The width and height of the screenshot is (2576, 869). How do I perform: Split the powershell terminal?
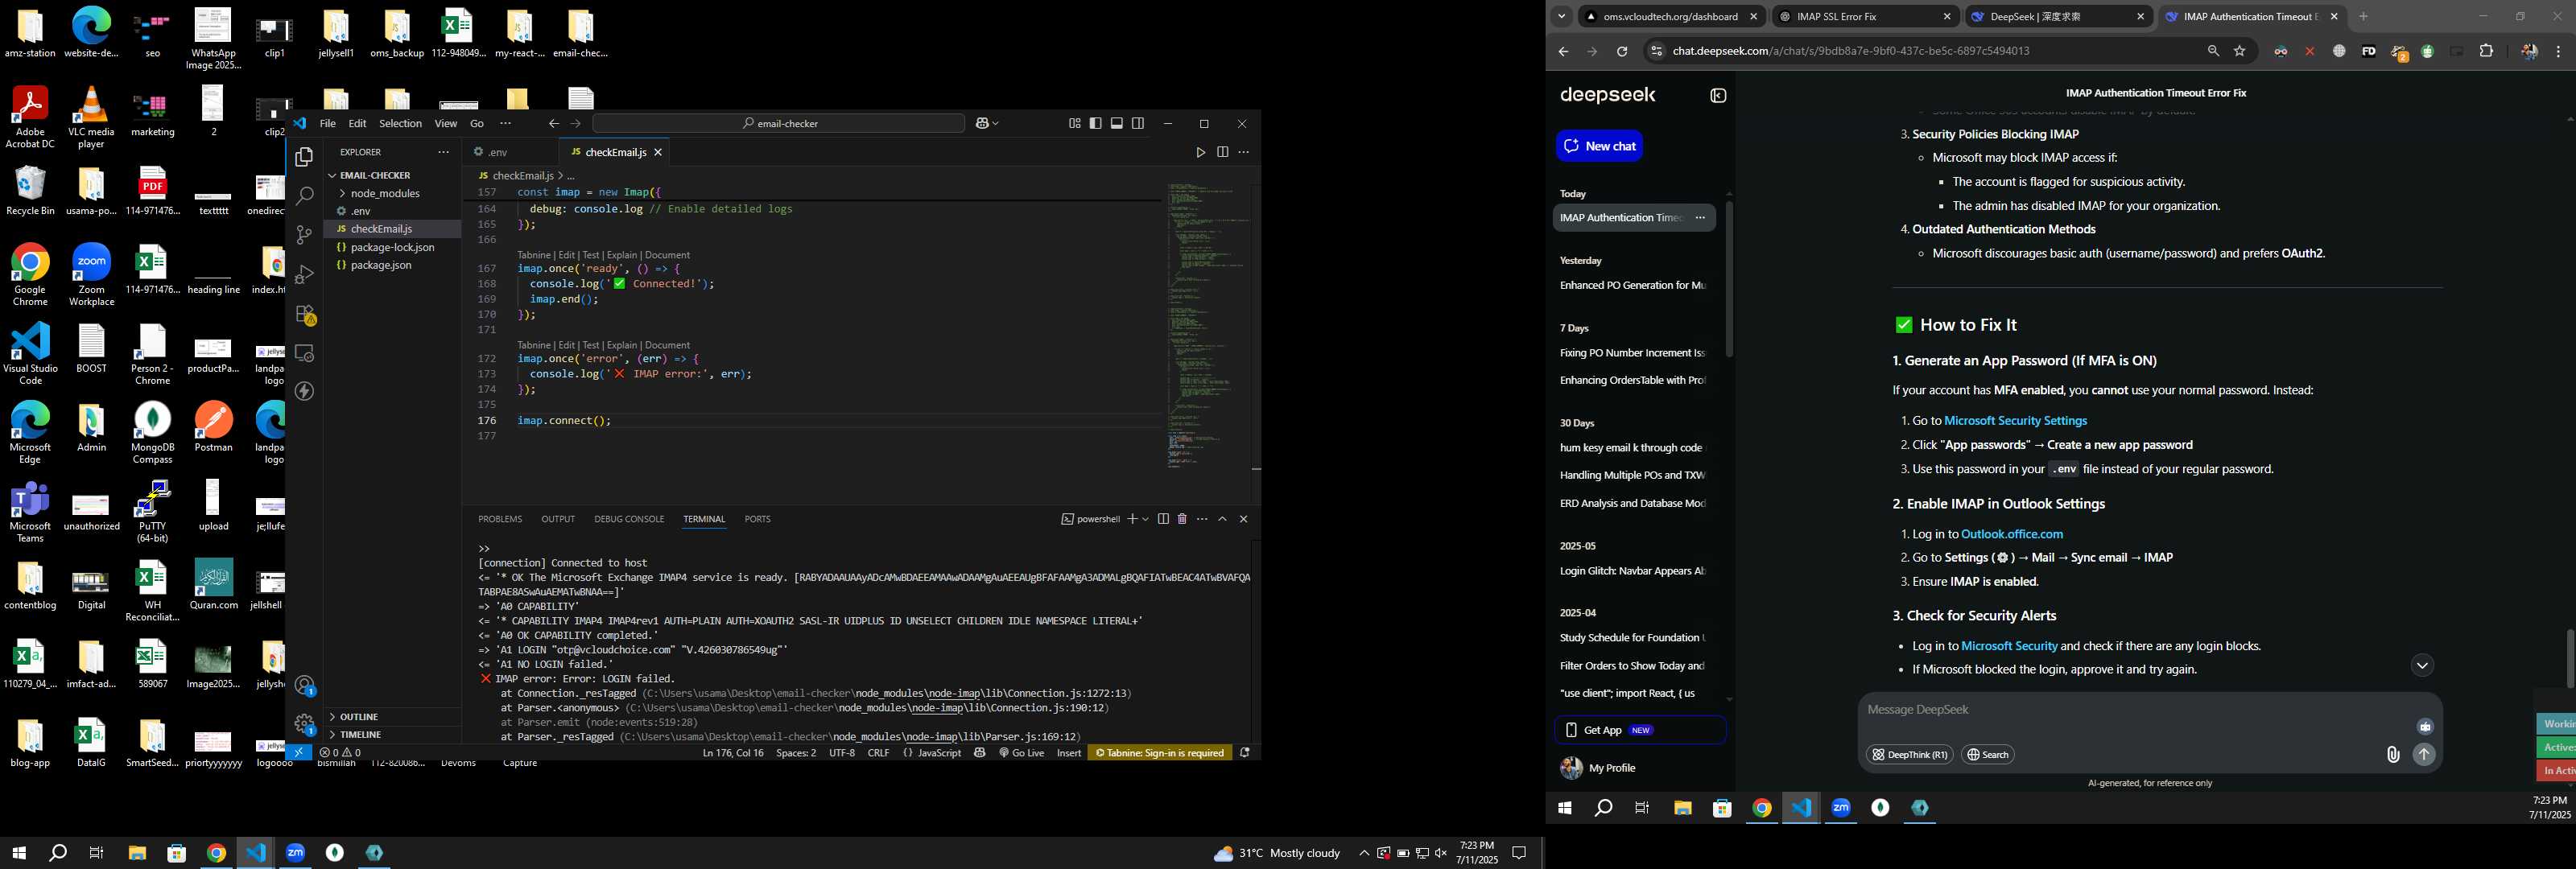pos(1163,519)
